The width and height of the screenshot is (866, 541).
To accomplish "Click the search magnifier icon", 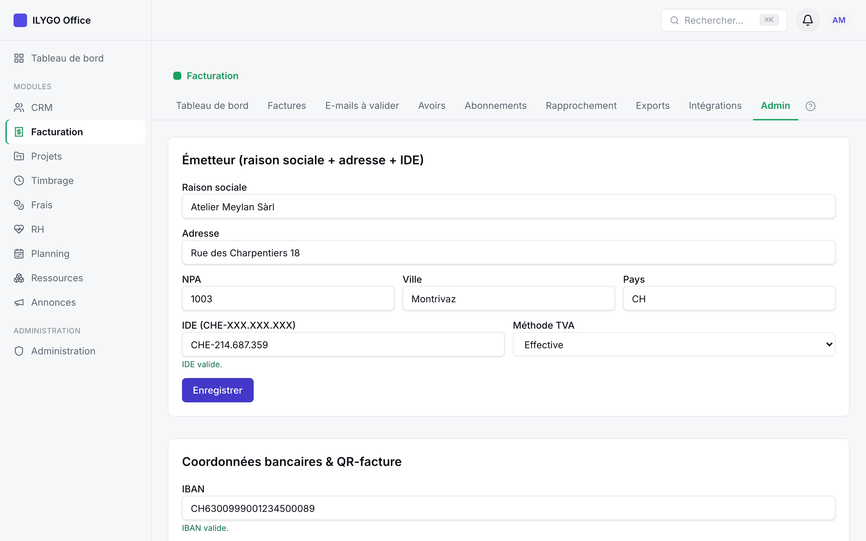I will pos(674,20).
